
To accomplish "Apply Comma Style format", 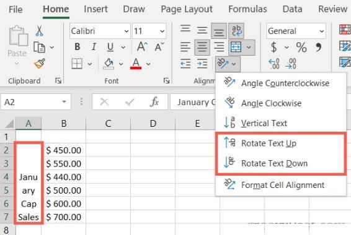I will [318, 48].
